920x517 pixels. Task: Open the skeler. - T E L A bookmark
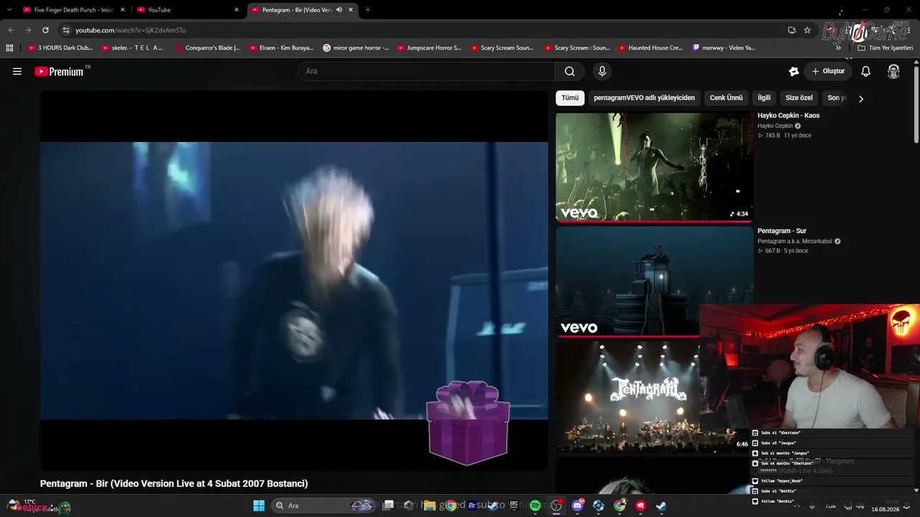tap(132, 47)
